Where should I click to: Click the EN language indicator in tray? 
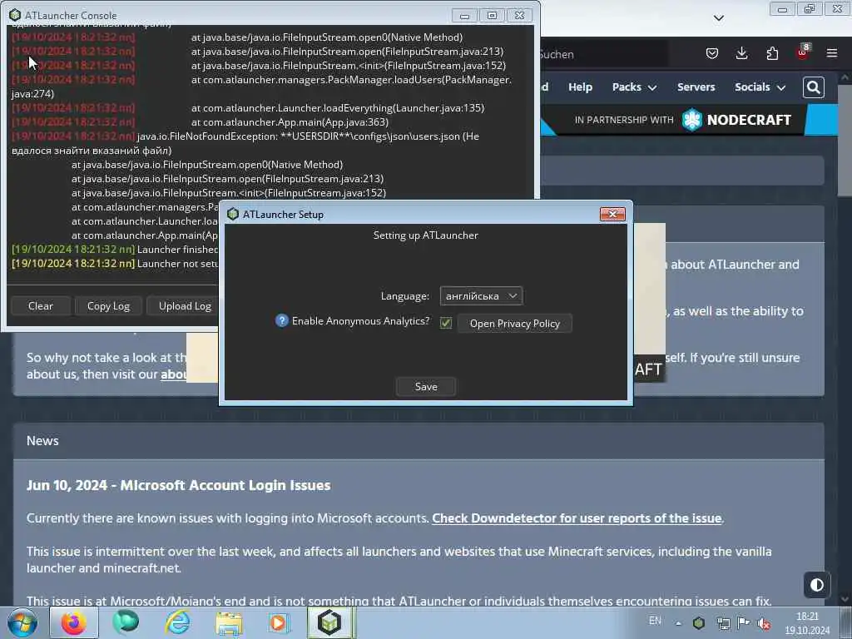point(655,621)
